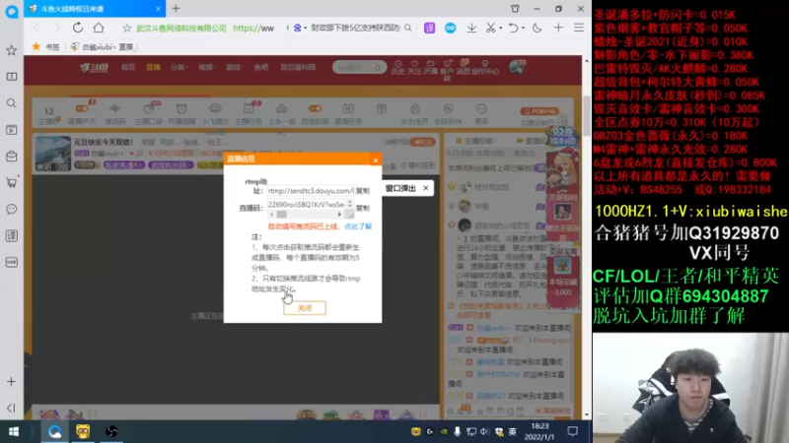Open the reading book icon in sidebar
The width and height of the screenshot is (789, 443).
tap(11, 77)
